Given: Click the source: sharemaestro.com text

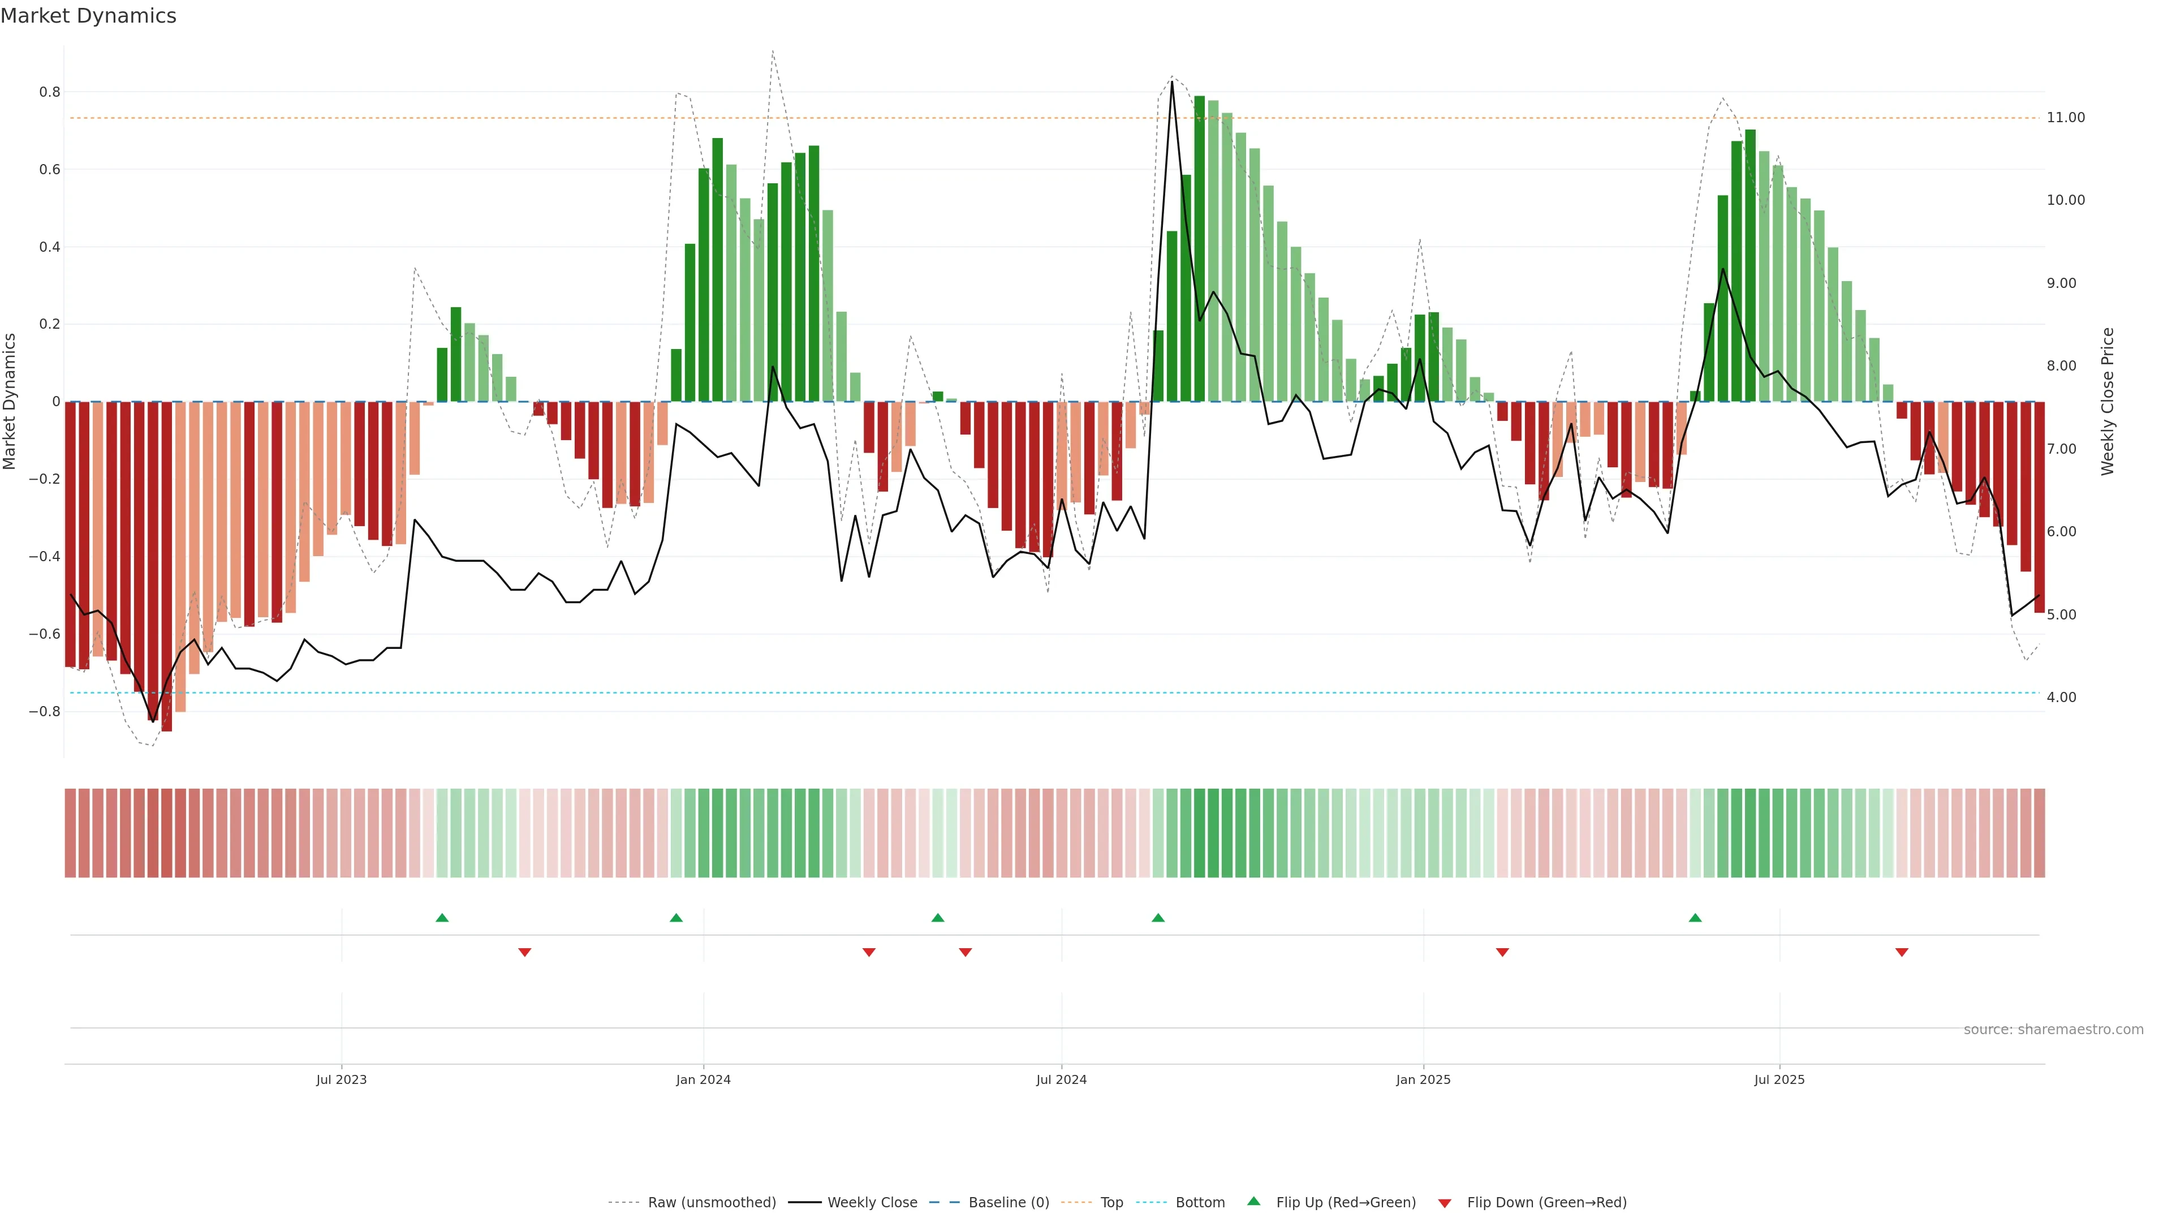Looking at the screenshot, I should click(x=2053, y=1030).
